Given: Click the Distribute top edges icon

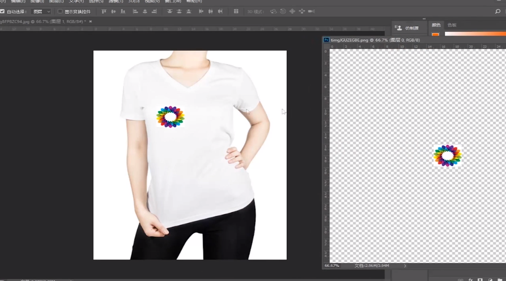Looking at the screenshot, I should [x=169, y=12].
